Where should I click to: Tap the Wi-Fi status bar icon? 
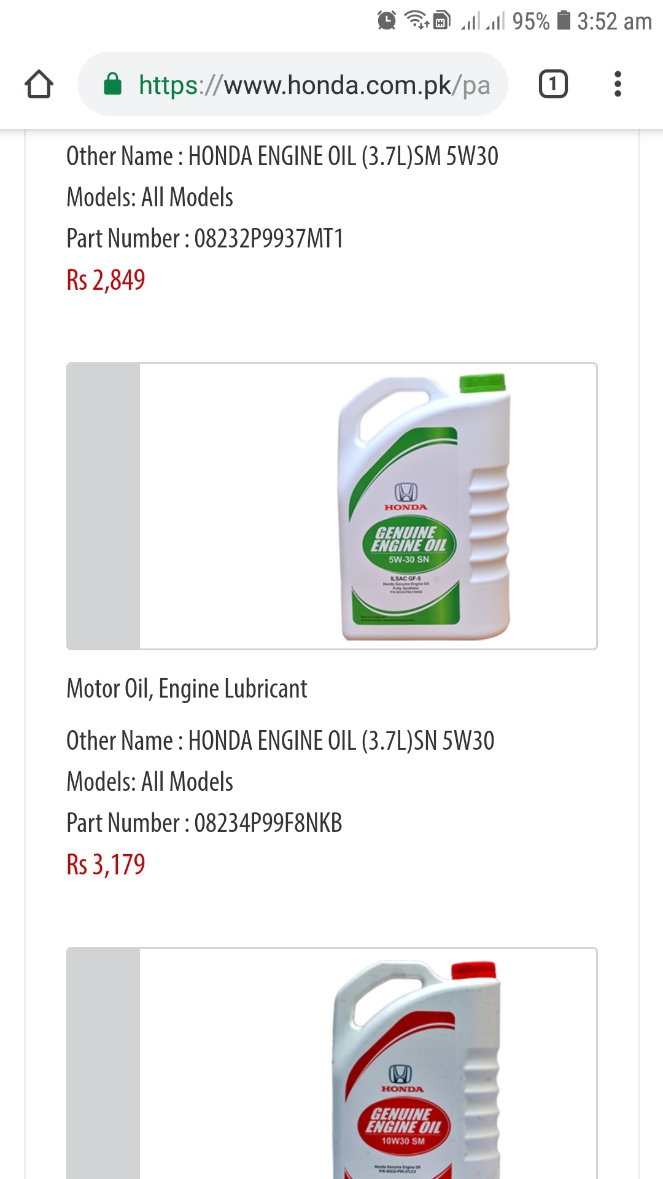417,20
